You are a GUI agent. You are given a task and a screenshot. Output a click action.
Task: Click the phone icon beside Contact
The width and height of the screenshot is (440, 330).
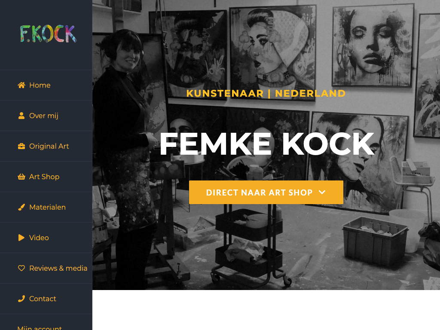(21, 299)
